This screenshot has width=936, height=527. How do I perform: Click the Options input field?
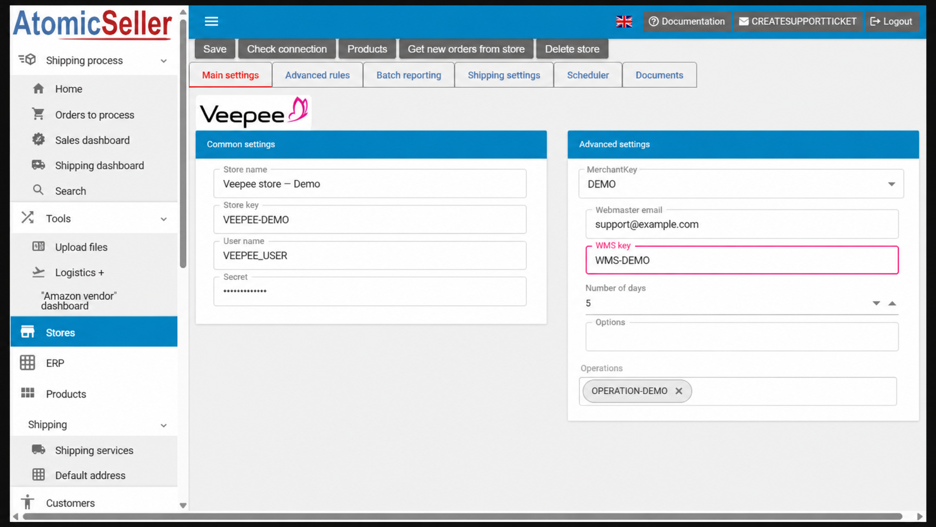pyautogui.click(x=742, y=337)
